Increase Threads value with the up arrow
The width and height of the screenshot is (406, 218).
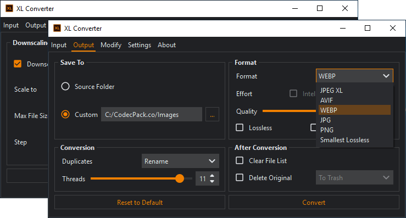pos(212,176)
